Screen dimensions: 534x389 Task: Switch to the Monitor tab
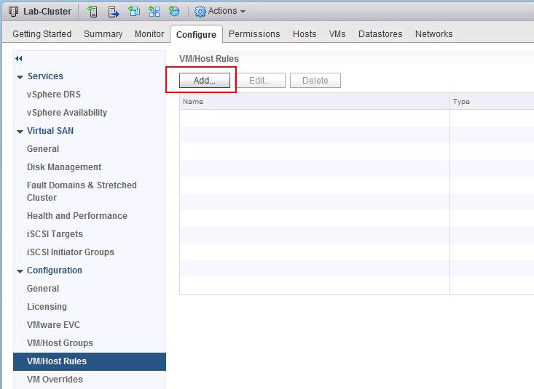[x=149, y=34]
